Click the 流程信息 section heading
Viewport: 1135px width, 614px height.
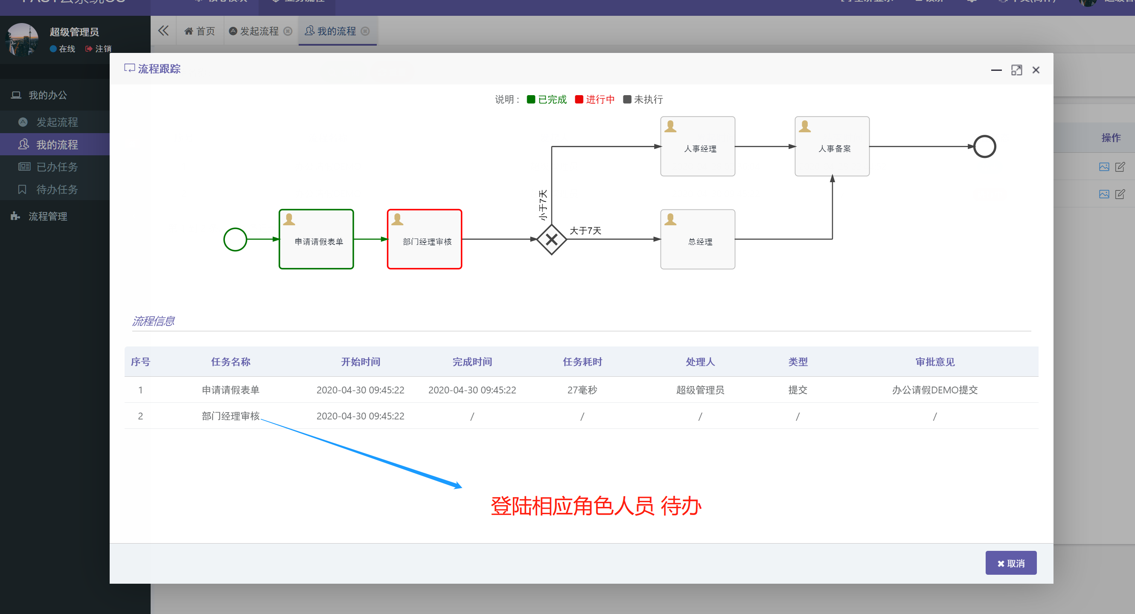tap(153, 321)
